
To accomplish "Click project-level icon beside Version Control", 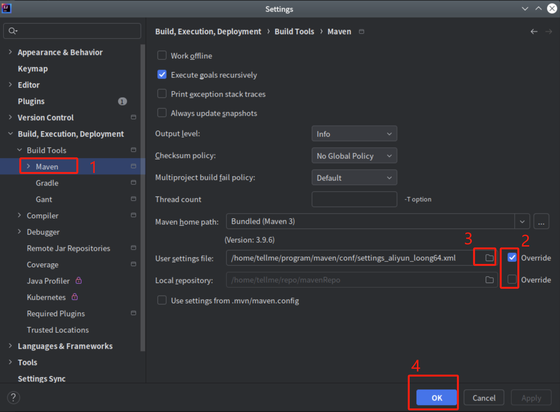I will 133,117.
